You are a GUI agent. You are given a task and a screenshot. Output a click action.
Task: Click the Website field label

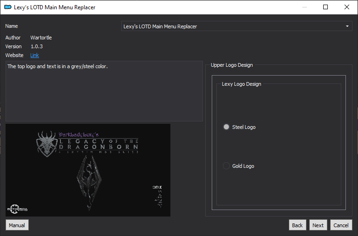(x=14, y=55)
